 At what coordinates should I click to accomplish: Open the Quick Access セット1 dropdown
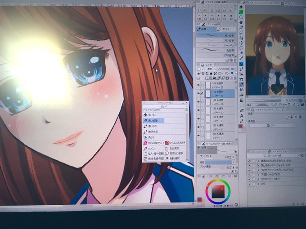click(x=165, y=106)
